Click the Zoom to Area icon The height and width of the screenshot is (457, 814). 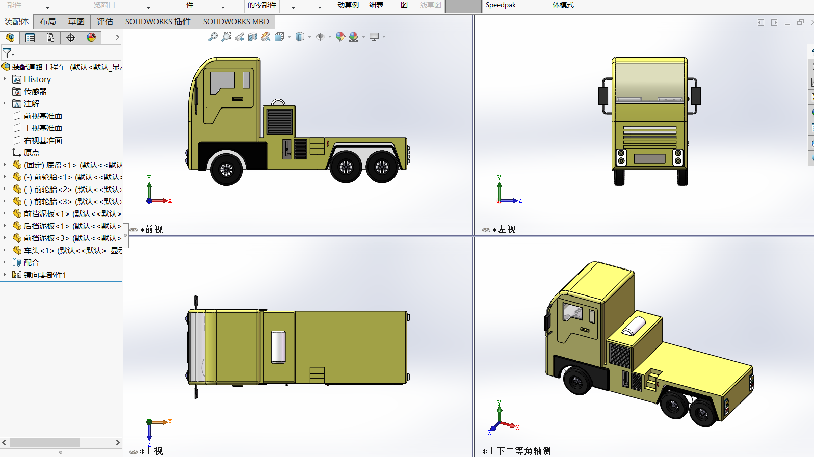226,37
